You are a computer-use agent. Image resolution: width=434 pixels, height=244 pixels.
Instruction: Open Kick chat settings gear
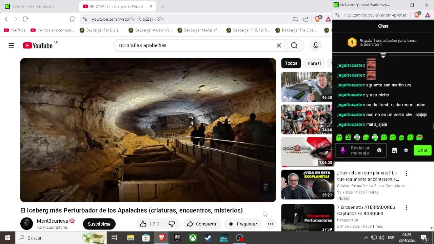click(406, 150)
